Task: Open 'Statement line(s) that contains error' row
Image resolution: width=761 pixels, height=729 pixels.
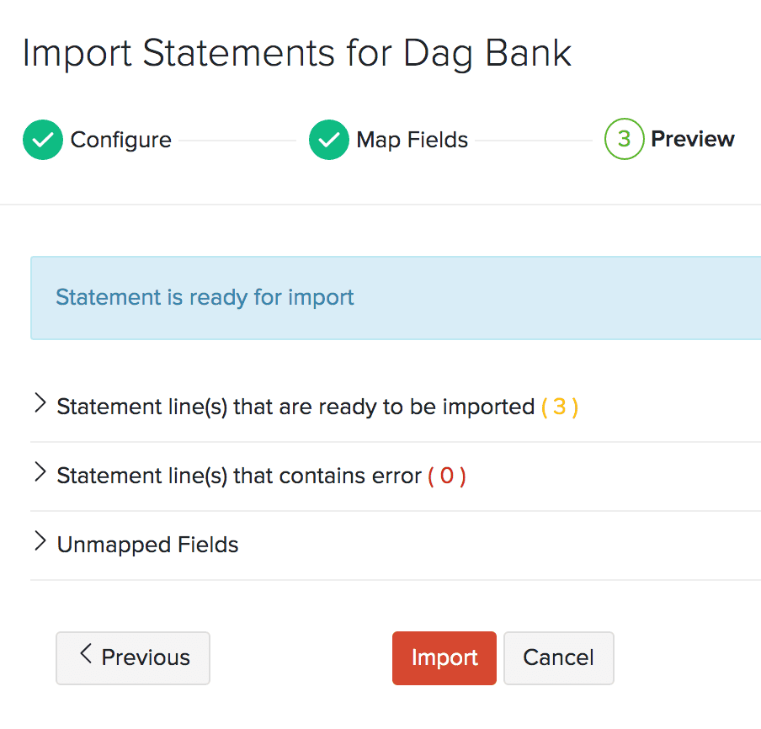Action: [239, 476]
